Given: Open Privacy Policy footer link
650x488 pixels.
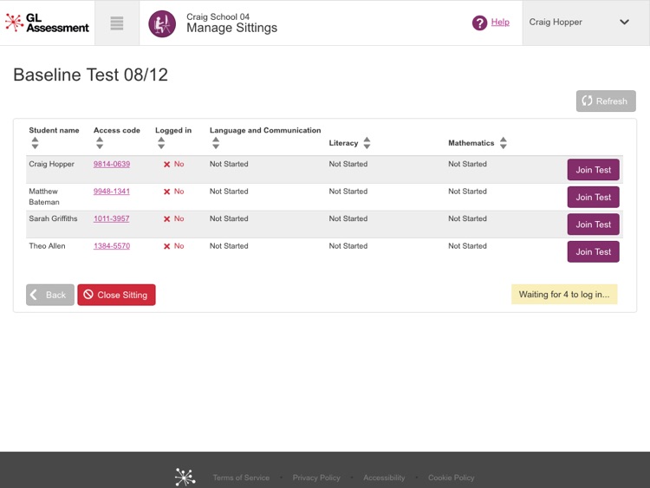Looking at the screenshot, I should click(316, 478).
